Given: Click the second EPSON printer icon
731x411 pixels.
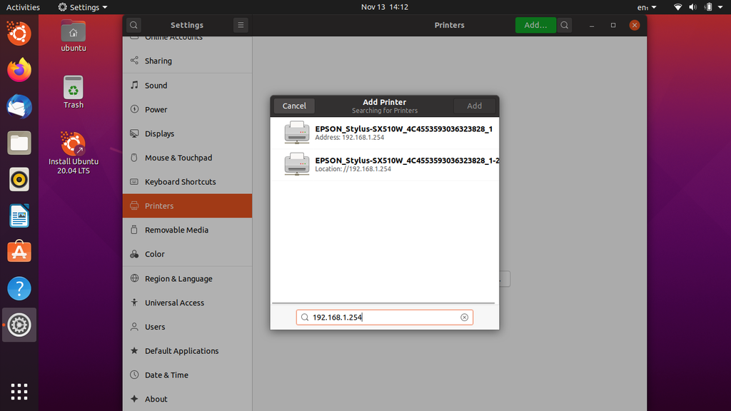Looking at the screenshot, I should 297,164.
